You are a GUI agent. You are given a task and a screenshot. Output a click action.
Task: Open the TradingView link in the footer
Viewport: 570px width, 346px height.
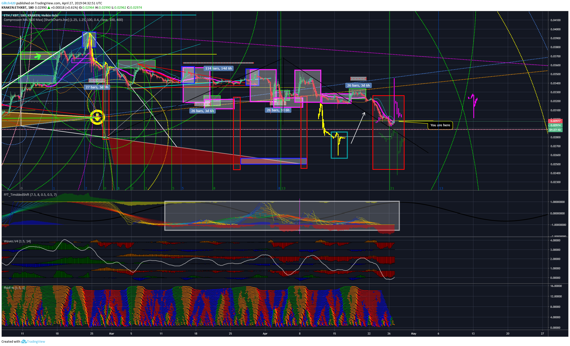pyautogui.click(x=36, y=342)
